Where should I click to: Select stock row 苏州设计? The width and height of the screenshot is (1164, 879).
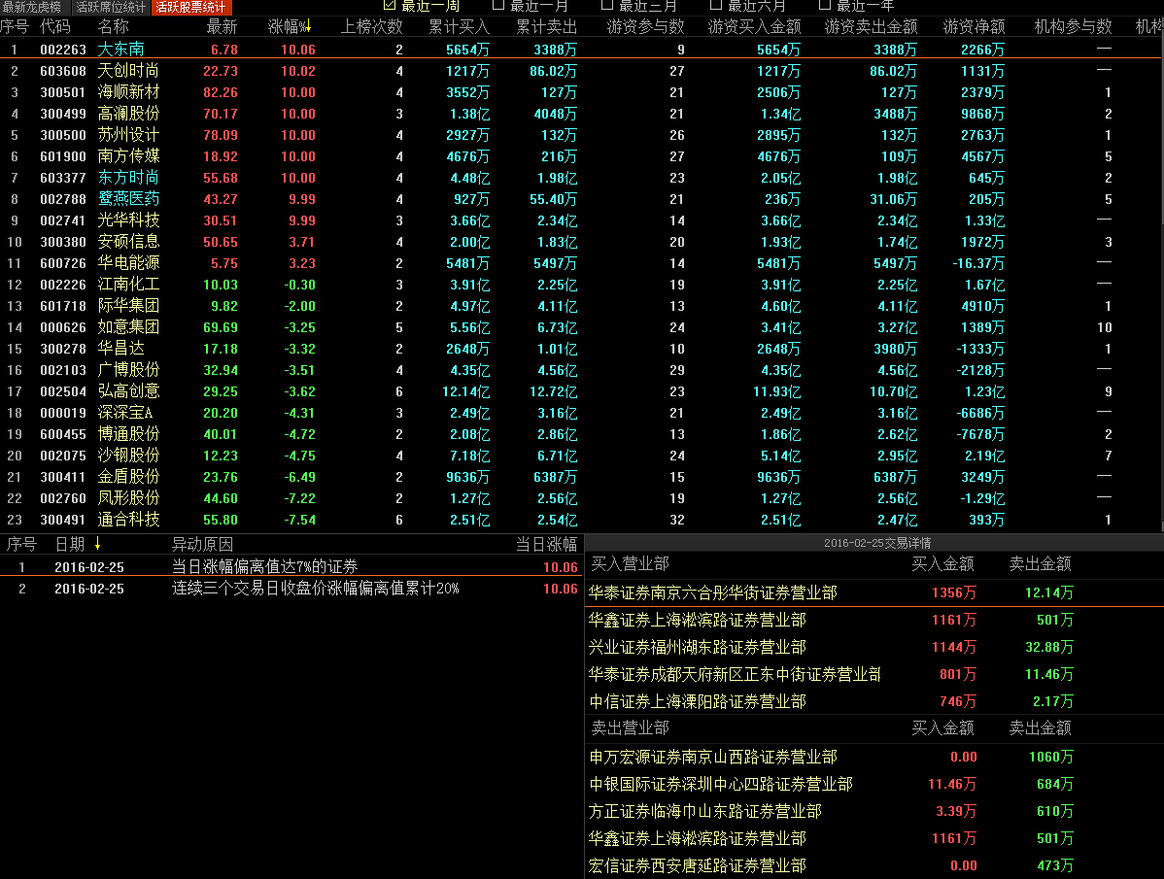(580, 136)
